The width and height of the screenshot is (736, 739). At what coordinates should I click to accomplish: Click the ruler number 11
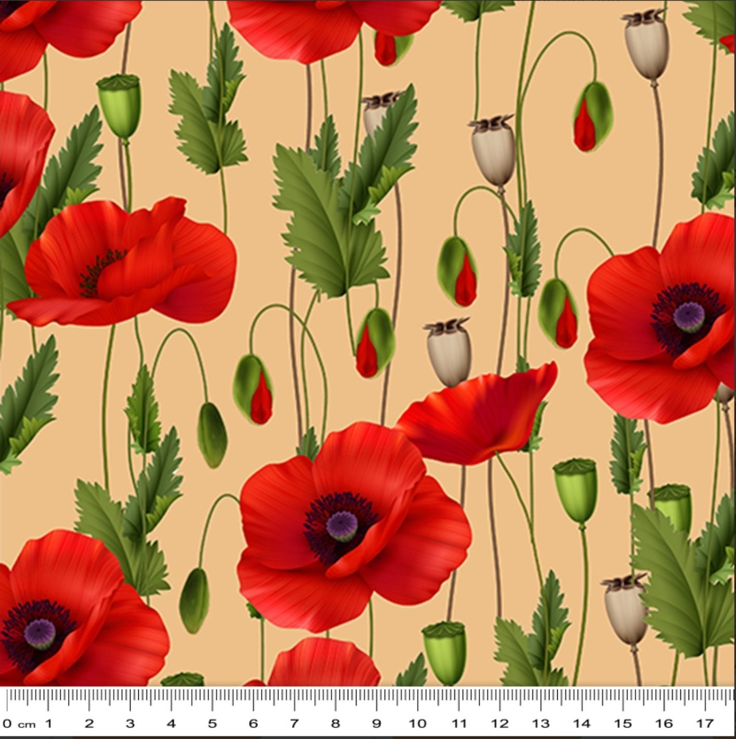point(458,723)
